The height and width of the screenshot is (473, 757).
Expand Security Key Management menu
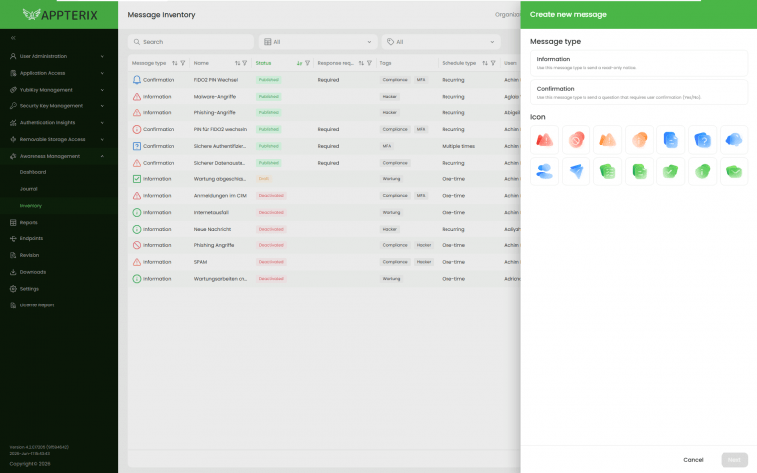click(59, 106)
